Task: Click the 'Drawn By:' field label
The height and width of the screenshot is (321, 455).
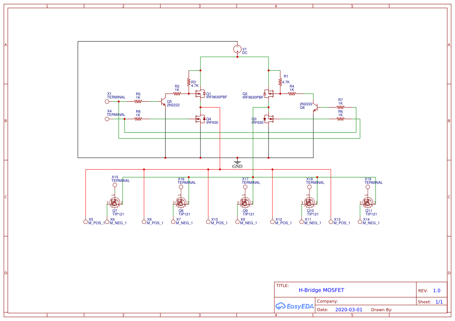Action: (x=381, y=310)
